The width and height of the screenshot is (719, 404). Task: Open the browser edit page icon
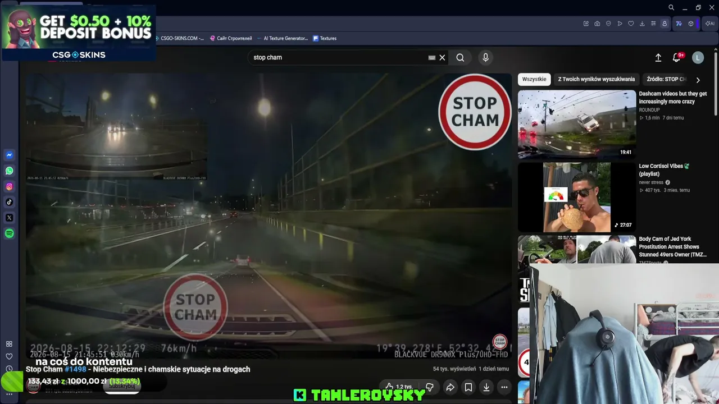click(x=586, y=24)
